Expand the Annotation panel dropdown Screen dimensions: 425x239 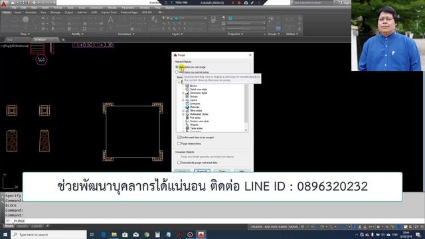pos(126,34)
